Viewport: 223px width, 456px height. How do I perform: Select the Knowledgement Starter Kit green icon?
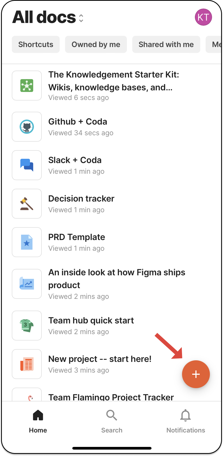click(x=27, y=86)
